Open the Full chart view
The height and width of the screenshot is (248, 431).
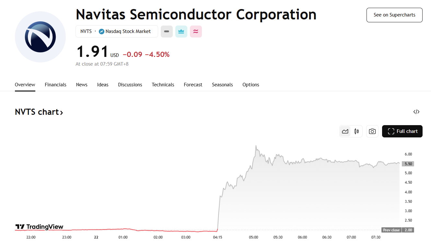coord(402,131)
